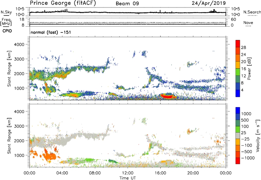Click the noise spike after 22:00 in the N.Sky plot
Viewport: 261px width, 180px height.
pyautogui.click(x=214, y=11)
